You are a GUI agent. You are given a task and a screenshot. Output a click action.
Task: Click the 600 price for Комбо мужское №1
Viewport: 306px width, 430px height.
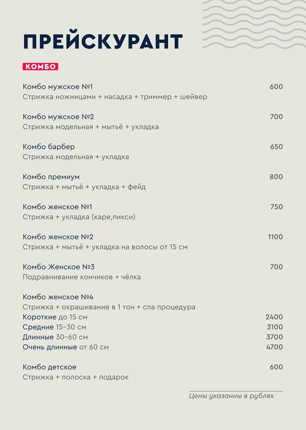(276, 87)
